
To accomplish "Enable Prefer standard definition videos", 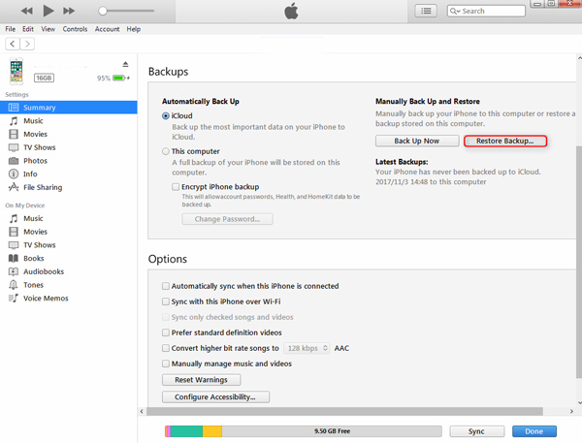I will (166, 332).
